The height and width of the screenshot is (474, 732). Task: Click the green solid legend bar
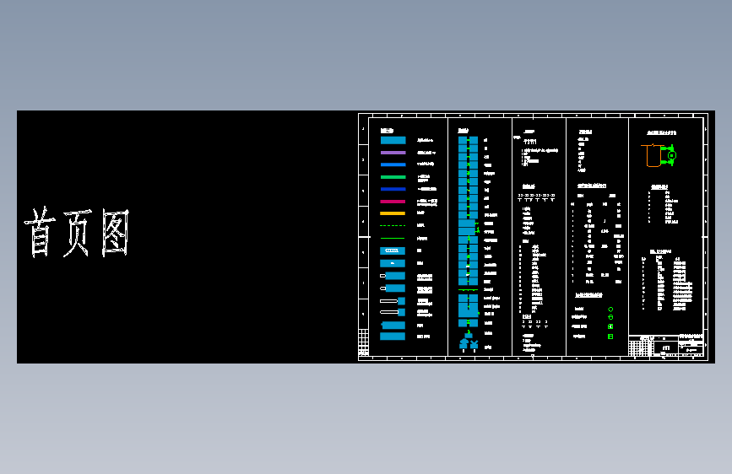[393, 177]
